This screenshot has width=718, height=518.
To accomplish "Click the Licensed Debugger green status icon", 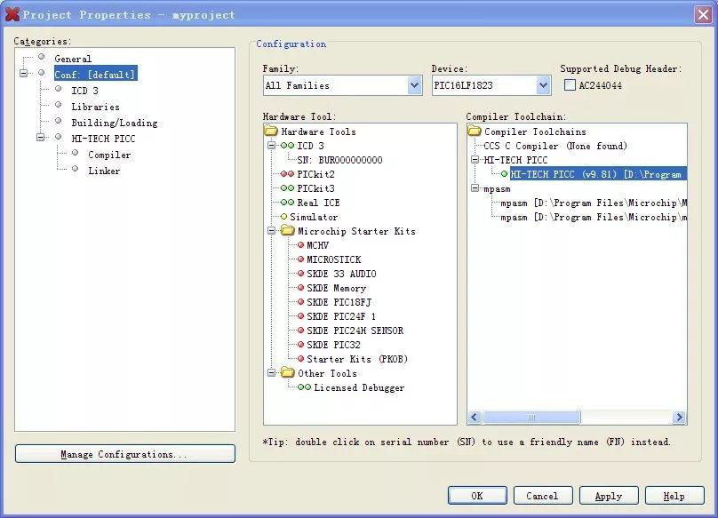I will click(x=304, y=387).
